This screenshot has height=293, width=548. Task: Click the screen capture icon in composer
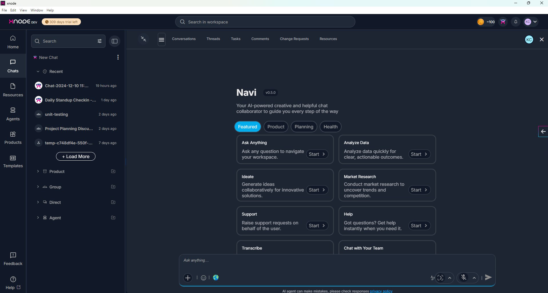click(x=441, y=278)
